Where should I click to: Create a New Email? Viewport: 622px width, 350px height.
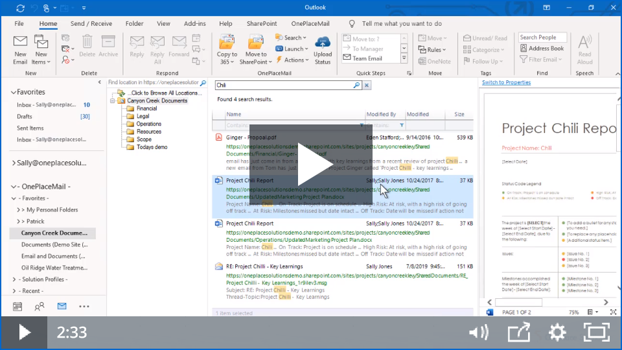coord(20,50)
